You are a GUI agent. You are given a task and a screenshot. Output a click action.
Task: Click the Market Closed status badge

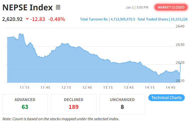pos(171,7)
